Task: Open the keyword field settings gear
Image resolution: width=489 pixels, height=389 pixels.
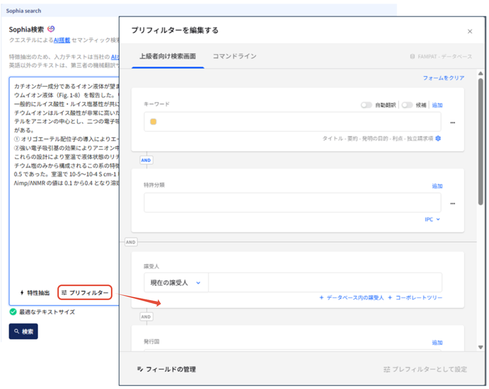Action: (x=438, y=138)
